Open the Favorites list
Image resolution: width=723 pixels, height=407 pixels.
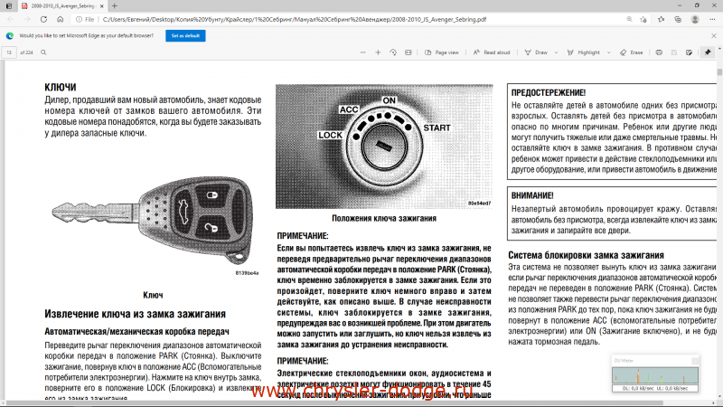(x=662, y=19)
